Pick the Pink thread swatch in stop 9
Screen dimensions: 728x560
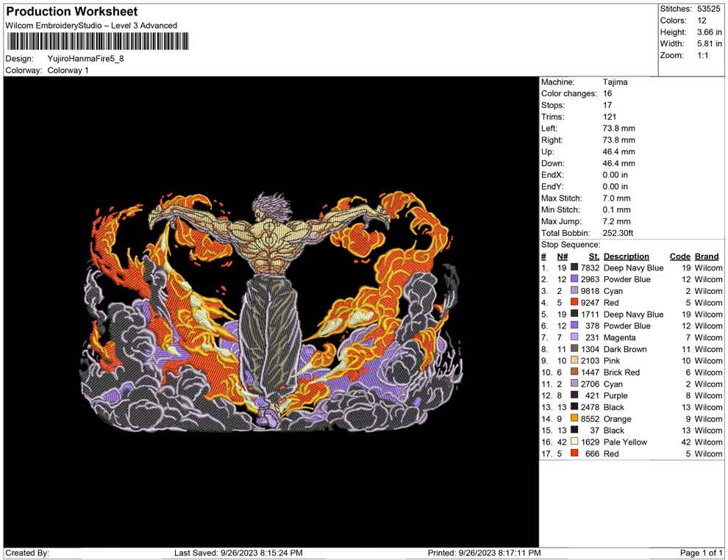coord(574,361)
